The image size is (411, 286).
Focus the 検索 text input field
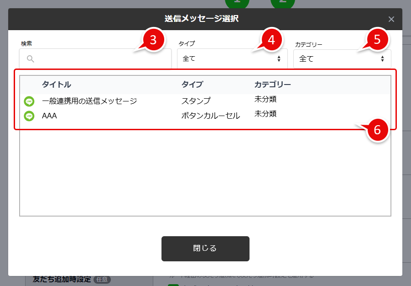[100, 59]
